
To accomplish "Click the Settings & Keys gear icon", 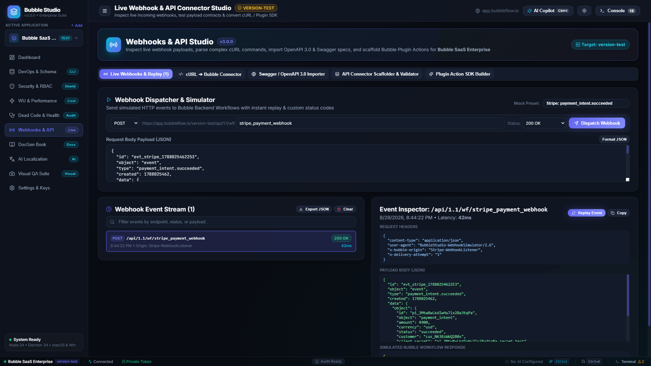I will point(12,188).
